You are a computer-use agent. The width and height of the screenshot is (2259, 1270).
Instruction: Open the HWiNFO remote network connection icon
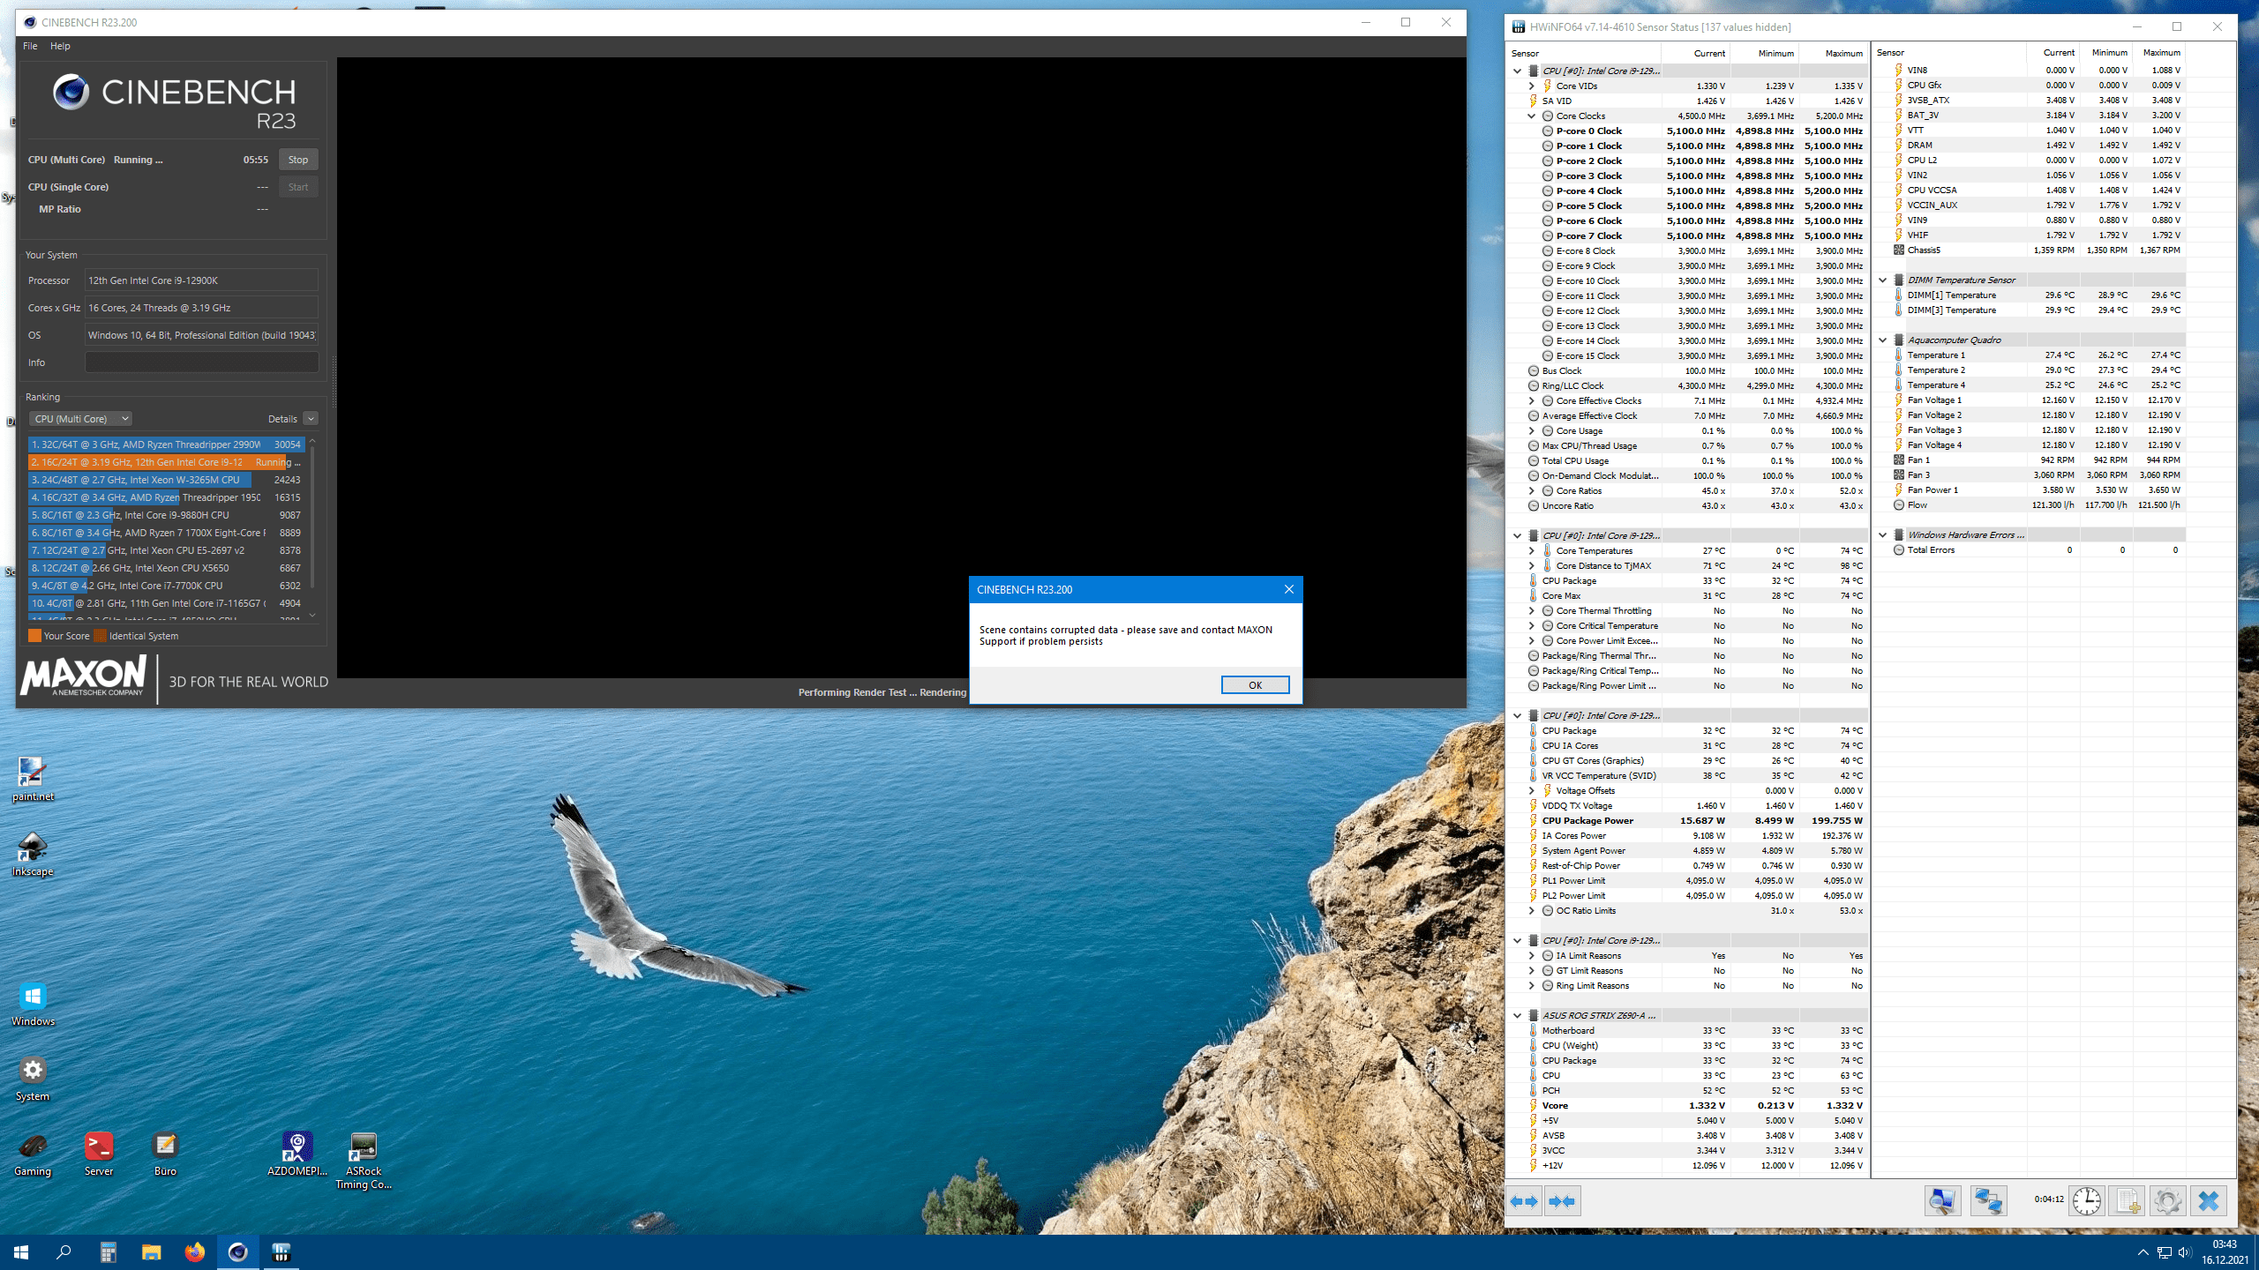(1988, 1201)
